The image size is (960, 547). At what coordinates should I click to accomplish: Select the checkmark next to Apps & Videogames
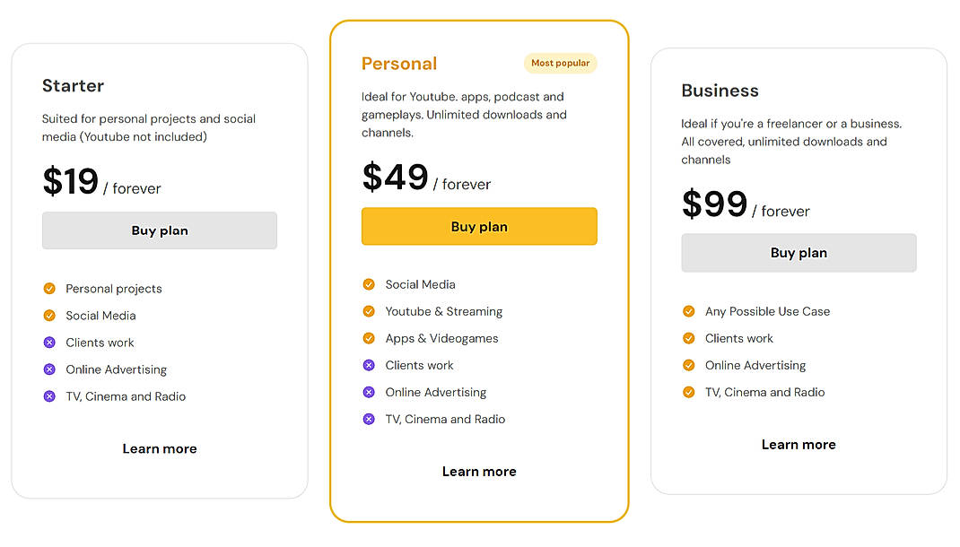coord(369,338)
